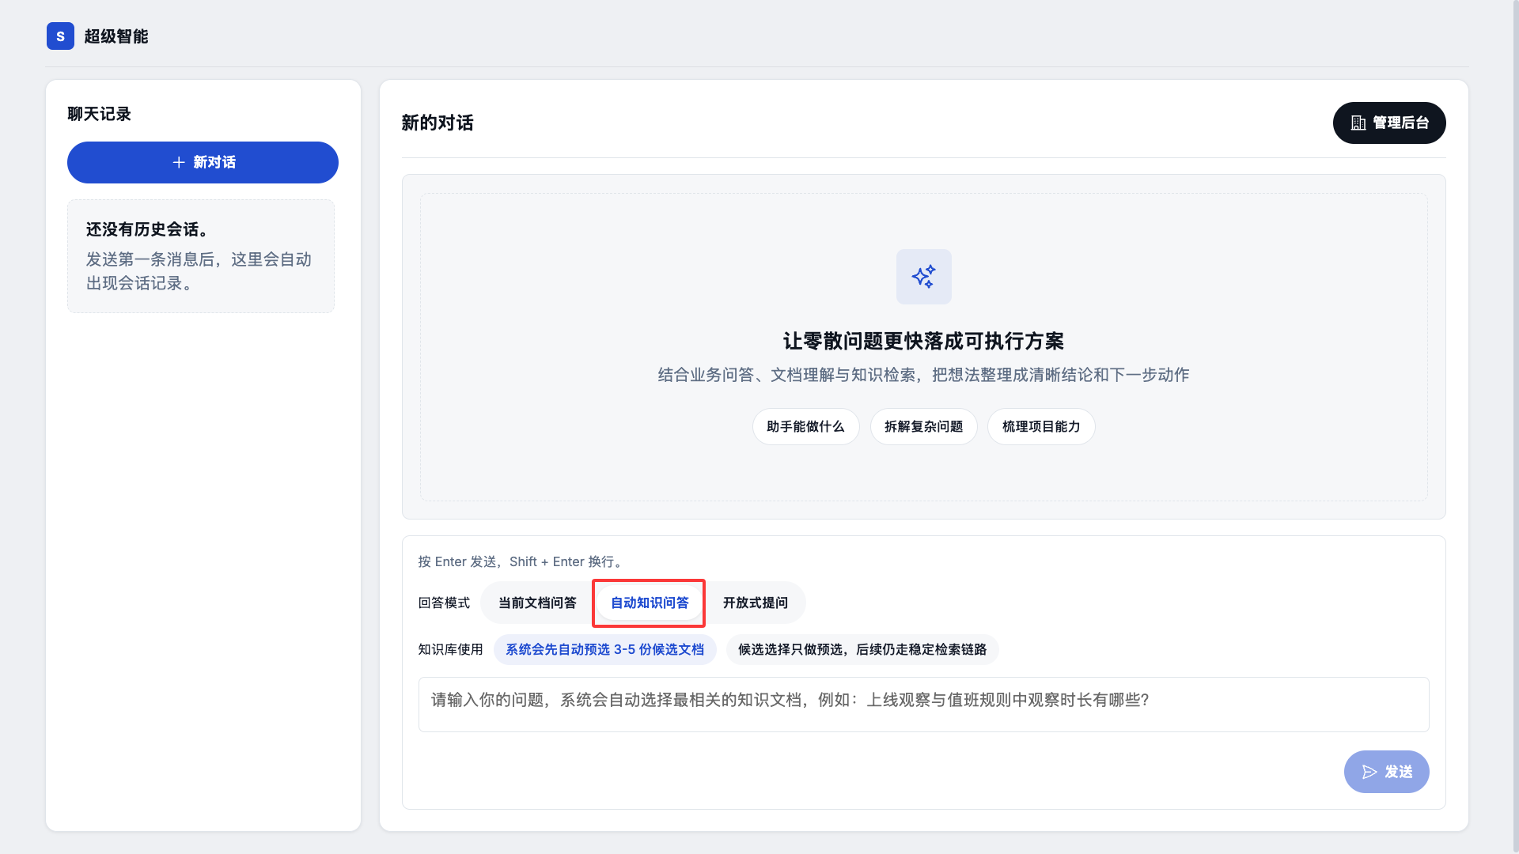
Task: Click the 系统会先自动预选 3-5 份候选文档 tag
Action: tap(604, 649)
